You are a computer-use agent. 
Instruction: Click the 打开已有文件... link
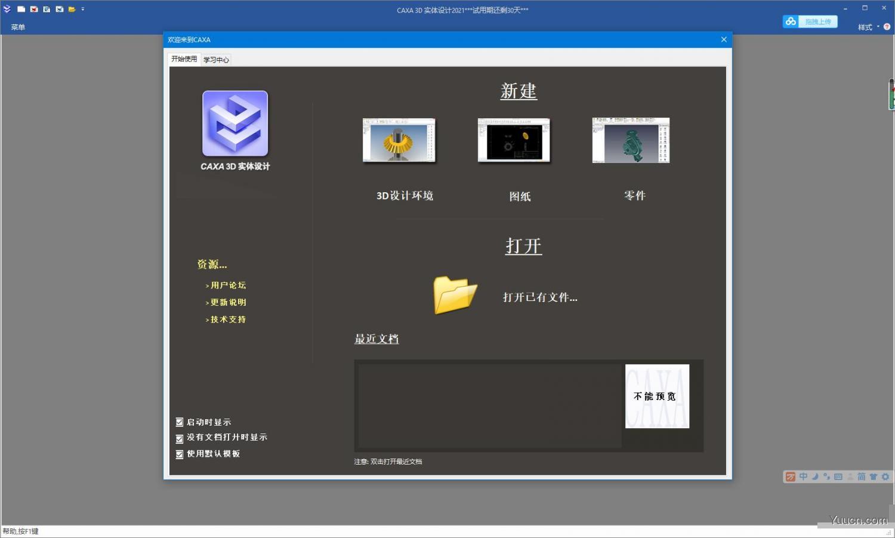pyautogui.click(x=540, y=297)
